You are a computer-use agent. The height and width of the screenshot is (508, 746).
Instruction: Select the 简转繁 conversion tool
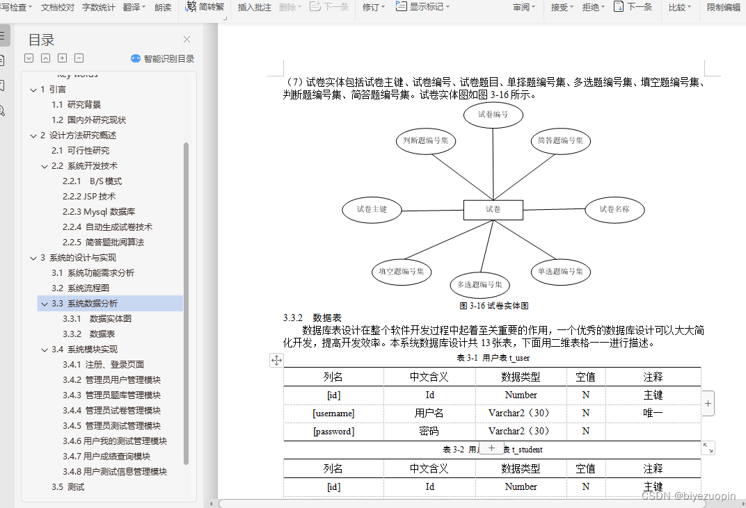point(205,8)
